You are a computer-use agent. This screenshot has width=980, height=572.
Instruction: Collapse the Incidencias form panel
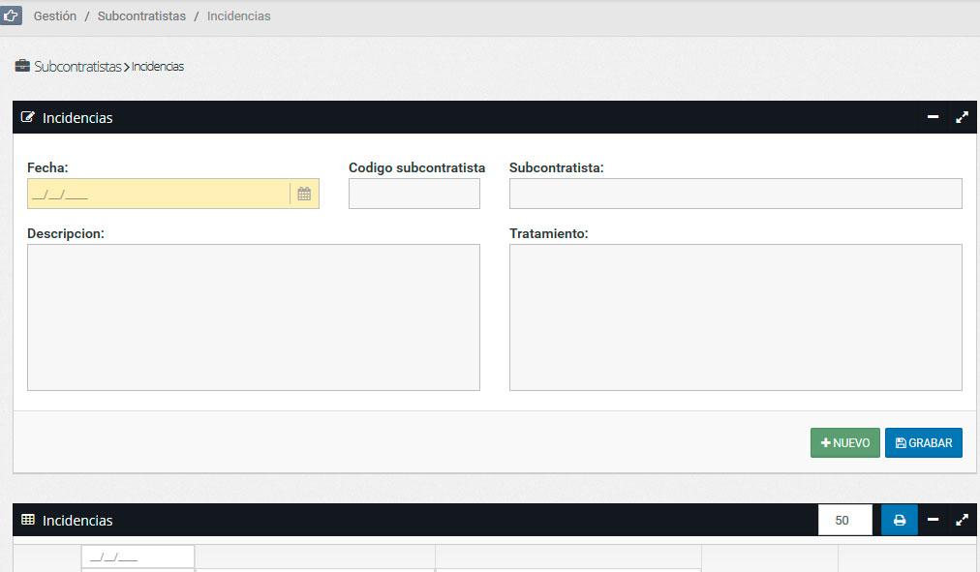933,117
